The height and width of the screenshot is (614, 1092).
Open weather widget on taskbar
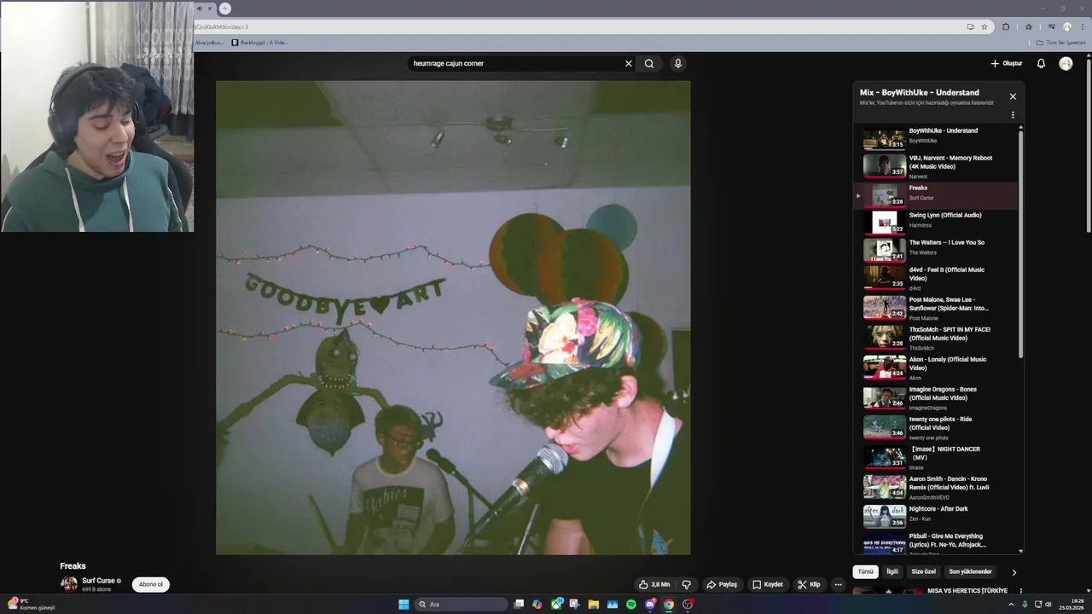click(31, 604)
